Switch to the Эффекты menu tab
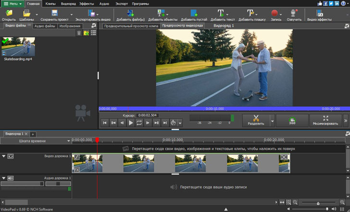 87,3
